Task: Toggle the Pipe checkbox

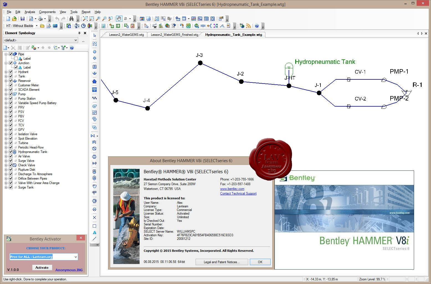Action: coord(11,54)
